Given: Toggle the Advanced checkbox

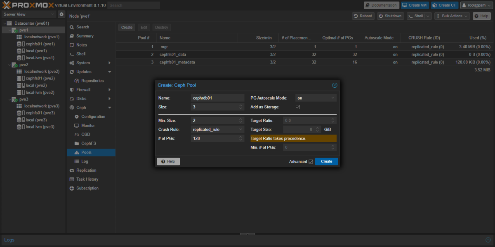Looking at the screenshot, I should click(311, 162).
